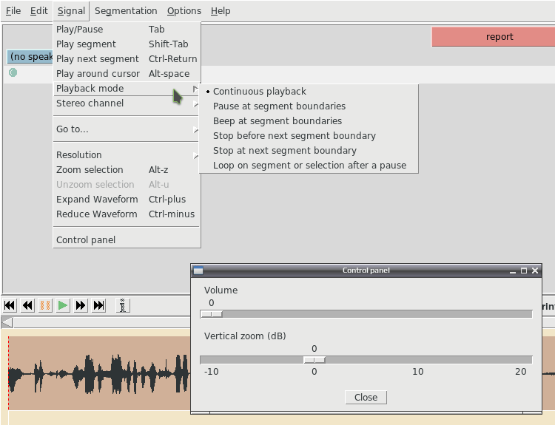This screenshot has width=555, height=425.
Task: Click the red report button
Action: [x=493, y=37]
